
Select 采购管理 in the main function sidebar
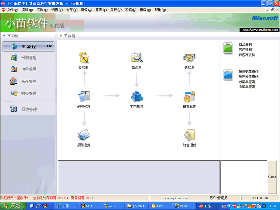pyautogui.click(x=29, y=57)
